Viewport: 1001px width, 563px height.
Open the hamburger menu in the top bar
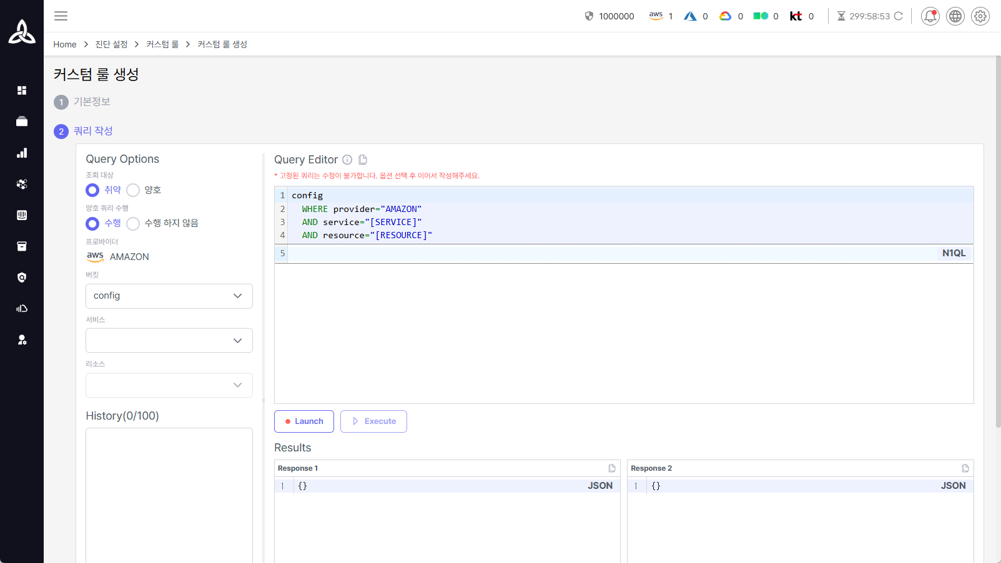point(61,16)
